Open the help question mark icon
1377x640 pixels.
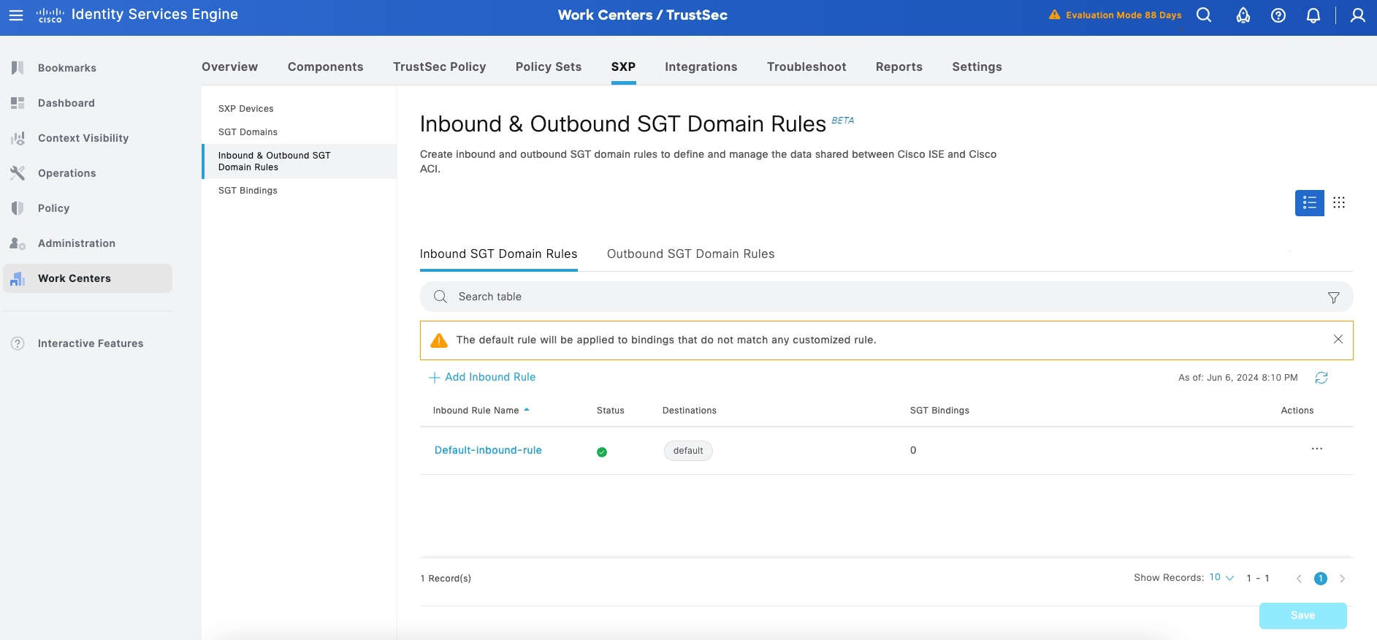pyautogui.click(x=1278, y=15)
